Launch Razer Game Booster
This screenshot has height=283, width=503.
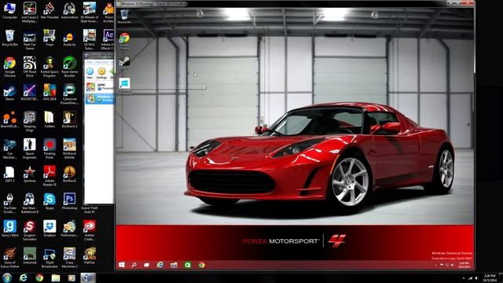click(x=69, y=67)
